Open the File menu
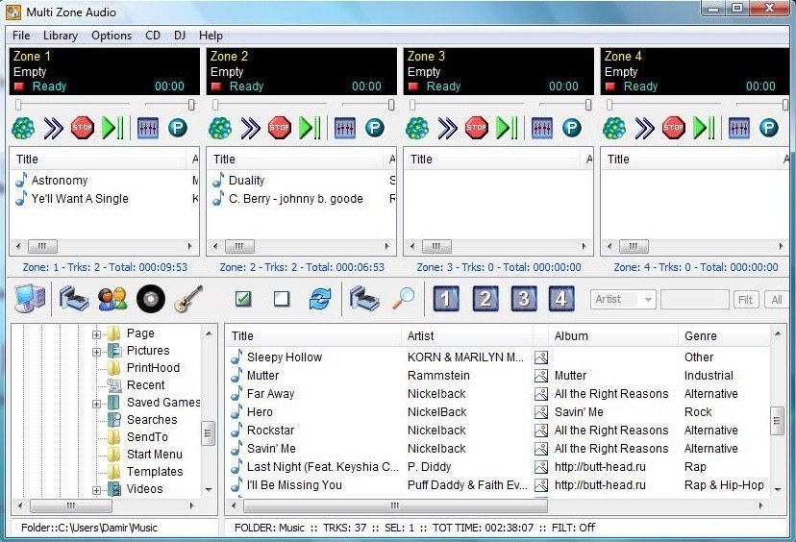Image resolution: width=796 pixels, height=542 pixels. click(21, 36)
